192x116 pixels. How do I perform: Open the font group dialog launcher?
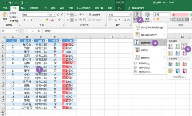click(x=63, y=25)
